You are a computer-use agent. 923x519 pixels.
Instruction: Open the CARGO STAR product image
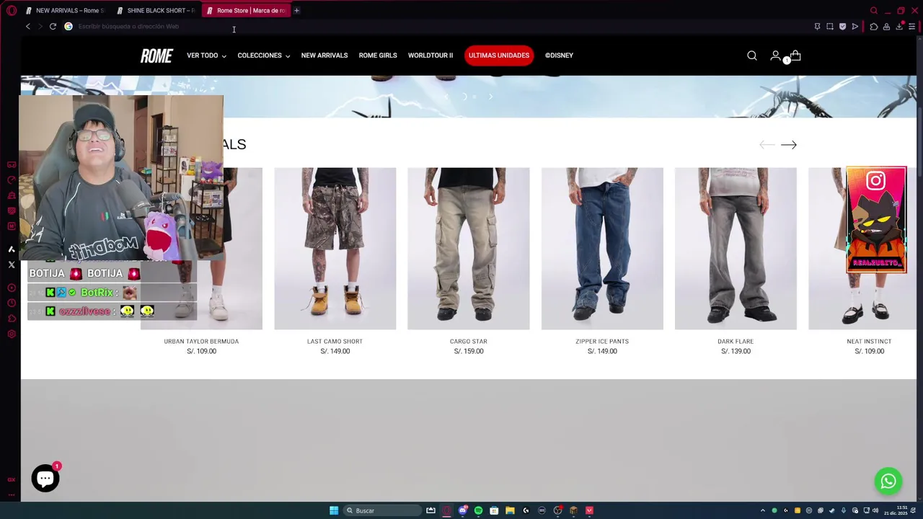pyautogui.click(x=469, y=249)
